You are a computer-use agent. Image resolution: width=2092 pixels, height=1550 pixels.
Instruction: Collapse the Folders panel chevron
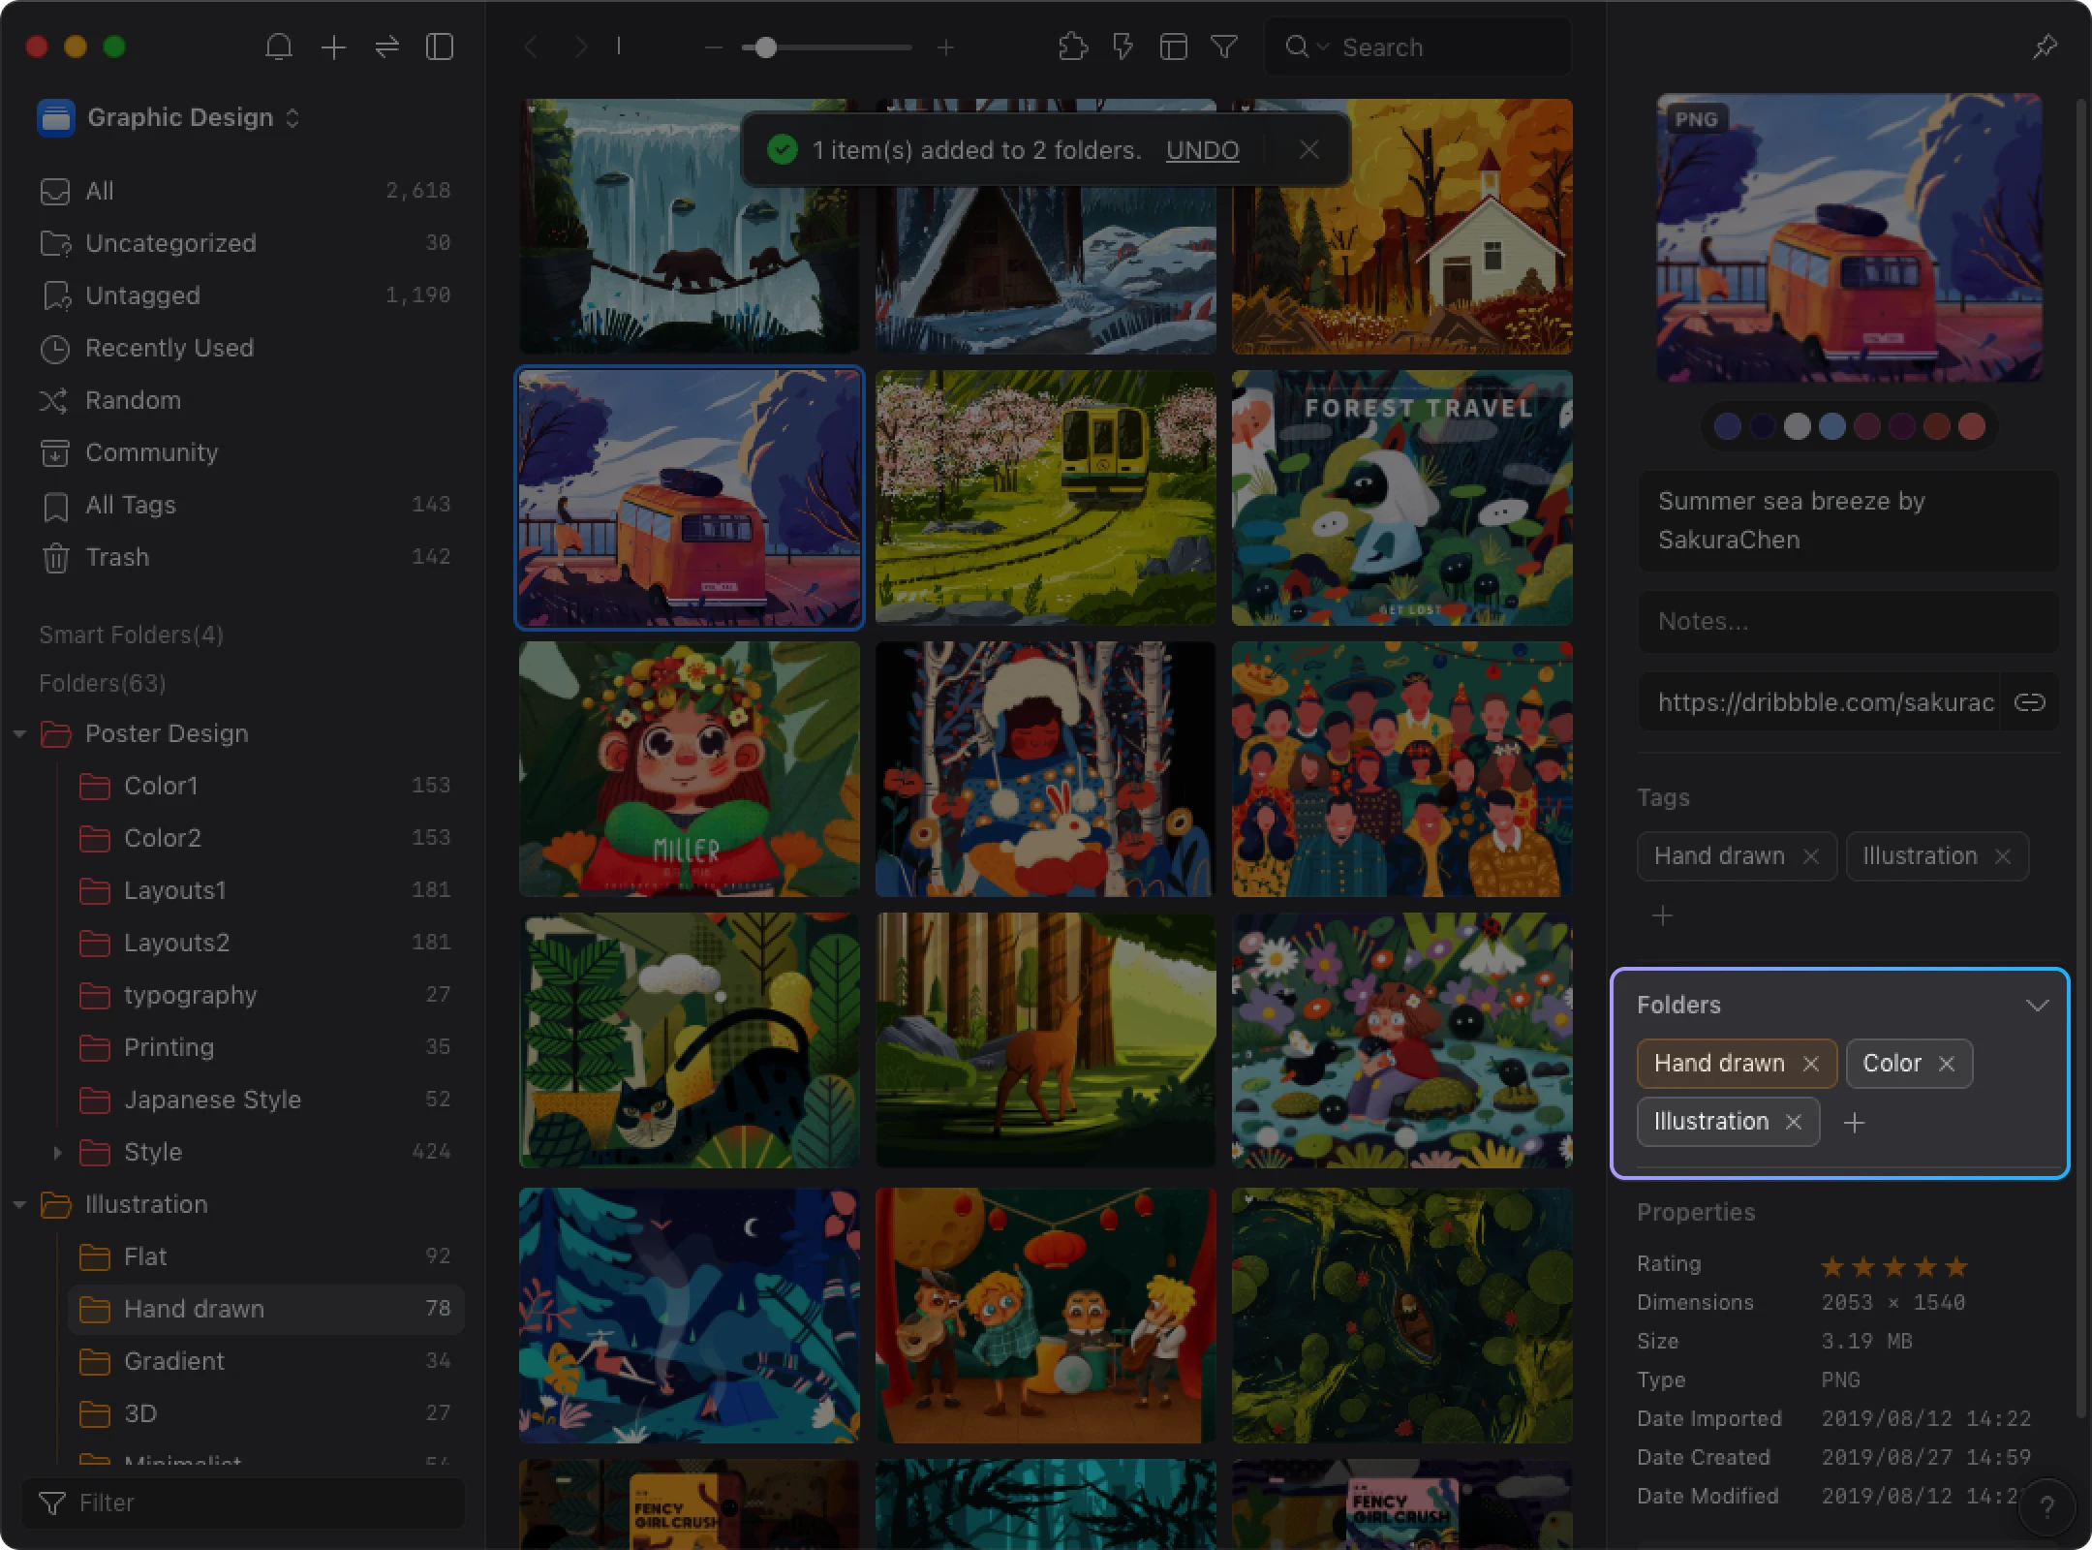pos(2037,1006)
